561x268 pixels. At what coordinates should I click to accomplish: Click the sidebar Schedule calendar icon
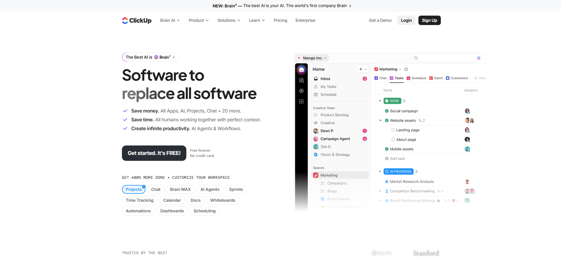tap(316, 95)
